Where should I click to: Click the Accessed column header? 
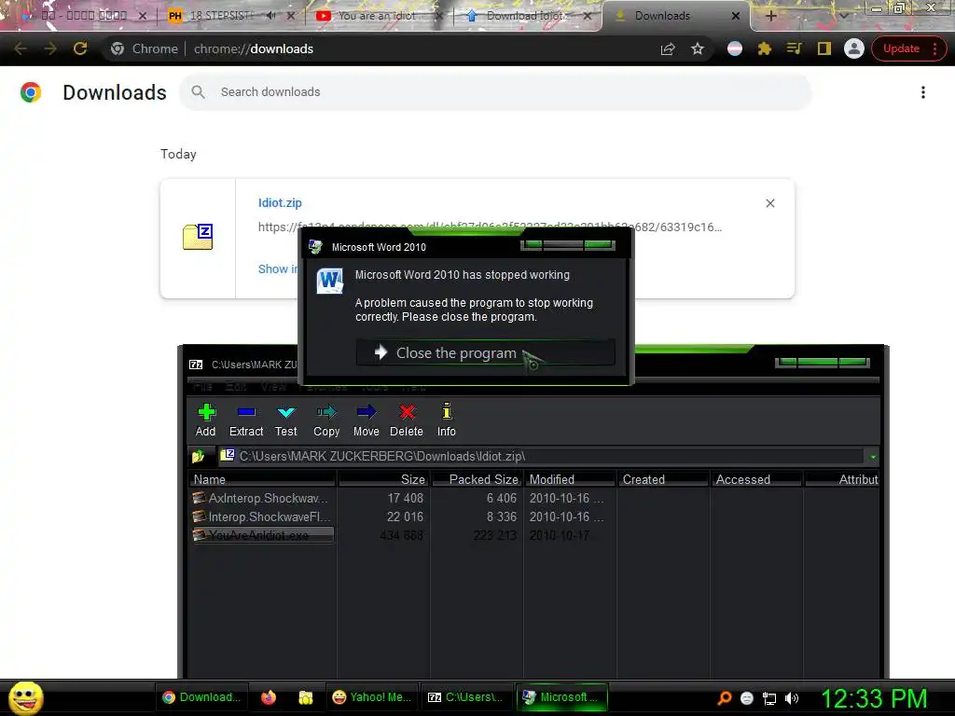pyautogui.click(x=756, y=479)
